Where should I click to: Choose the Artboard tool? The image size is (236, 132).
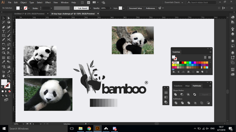[x=3, y=72]
